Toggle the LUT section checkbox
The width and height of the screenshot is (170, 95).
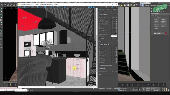[x=117, y=41]
